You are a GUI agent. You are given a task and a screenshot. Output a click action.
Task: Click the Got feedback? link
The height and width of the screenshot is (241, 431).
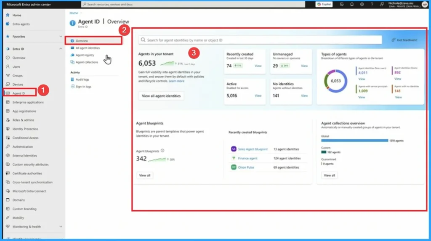point(404,40)
